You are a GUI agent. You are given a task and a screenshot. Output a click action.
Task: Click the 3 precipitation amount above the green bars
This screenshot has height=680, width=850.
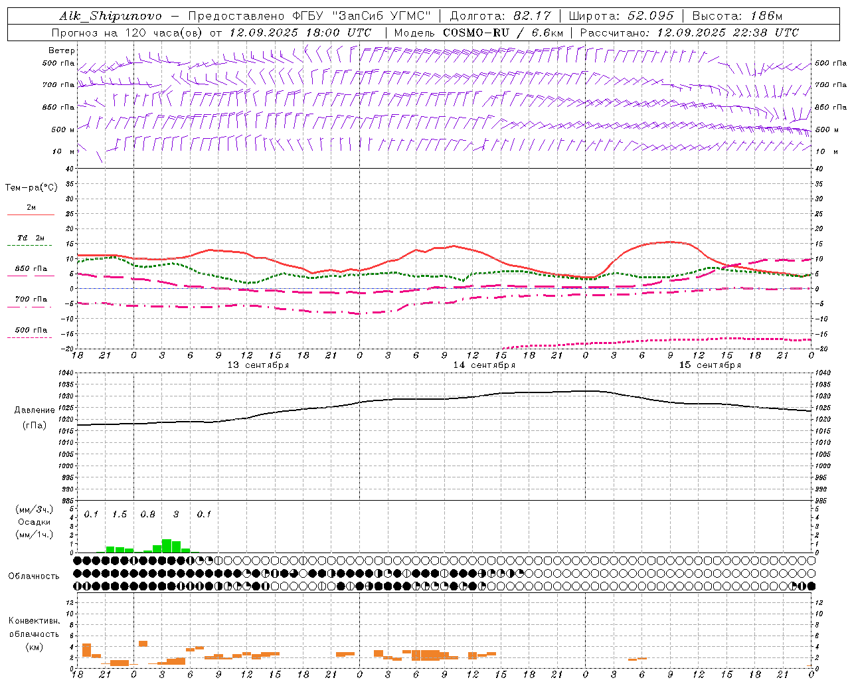pyautogui.click(x=176, y=515)
